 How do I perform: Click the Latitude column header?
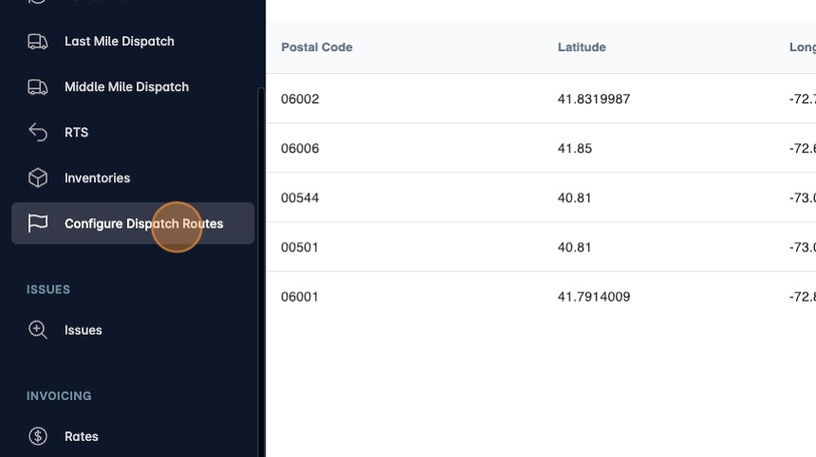tap(582, 47)
